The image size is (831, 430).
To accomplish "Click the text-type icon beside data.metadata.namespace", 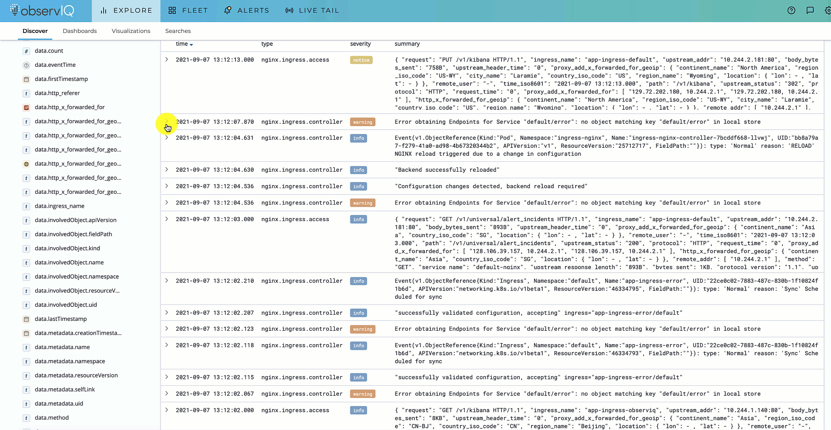I will coord(26,362).
